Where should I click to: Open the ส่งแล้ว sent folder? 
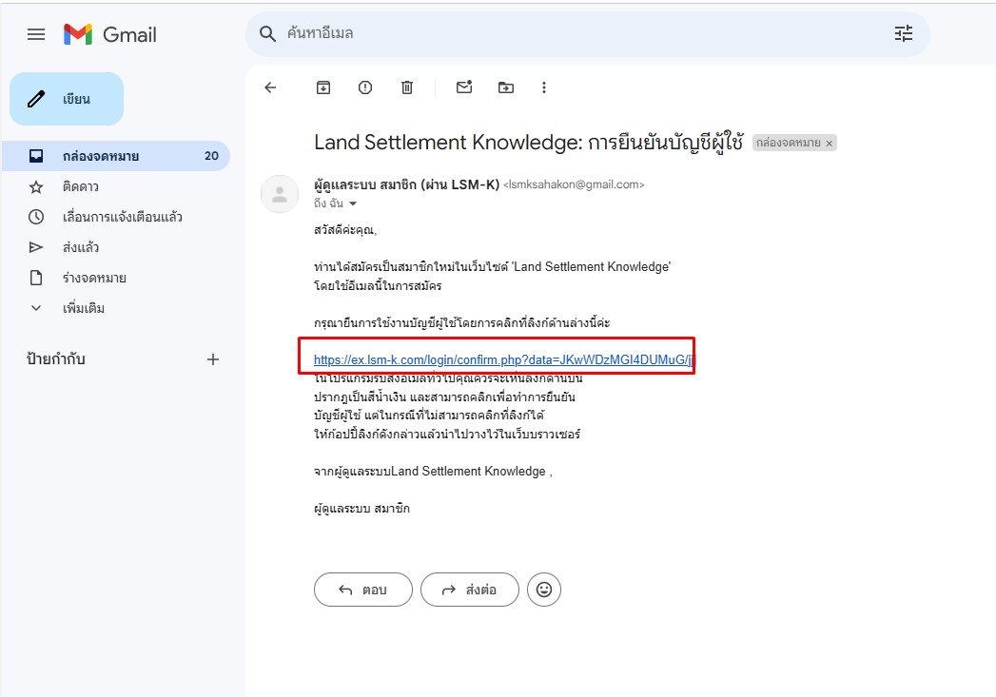click(x=81, y=247)
